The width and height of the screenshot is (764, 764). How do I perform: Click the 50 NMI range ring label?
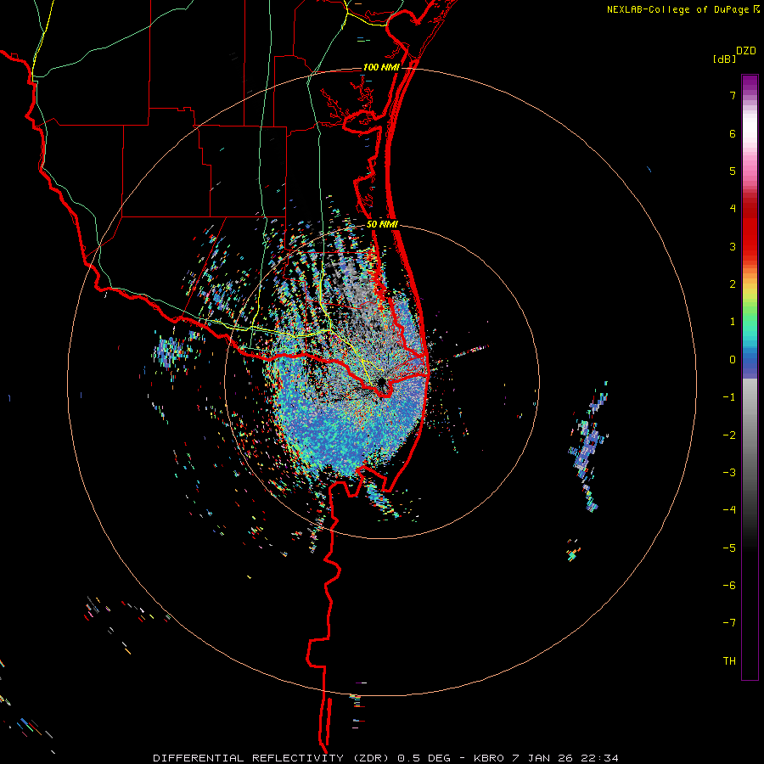tap(382, 224)
